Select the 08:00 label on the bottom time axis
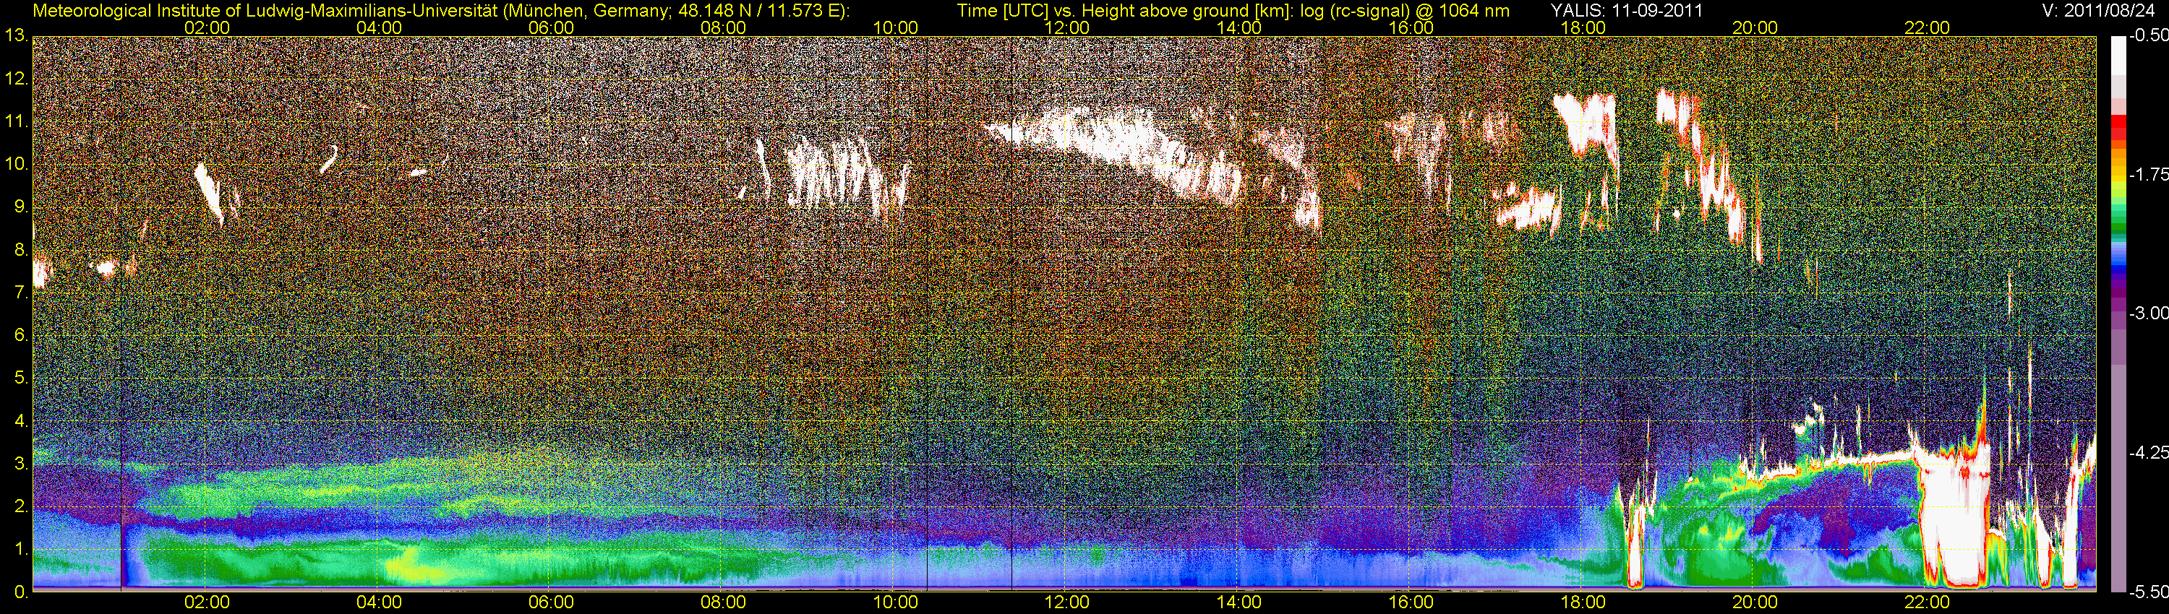This screenshot has width=2169, height=614. click(x=723, y=602)
